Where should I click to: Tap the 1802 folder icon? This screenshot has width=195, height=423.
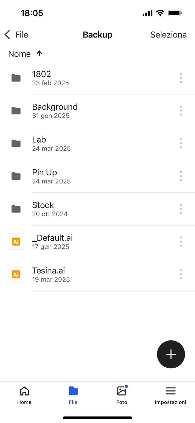coord(16,78)
